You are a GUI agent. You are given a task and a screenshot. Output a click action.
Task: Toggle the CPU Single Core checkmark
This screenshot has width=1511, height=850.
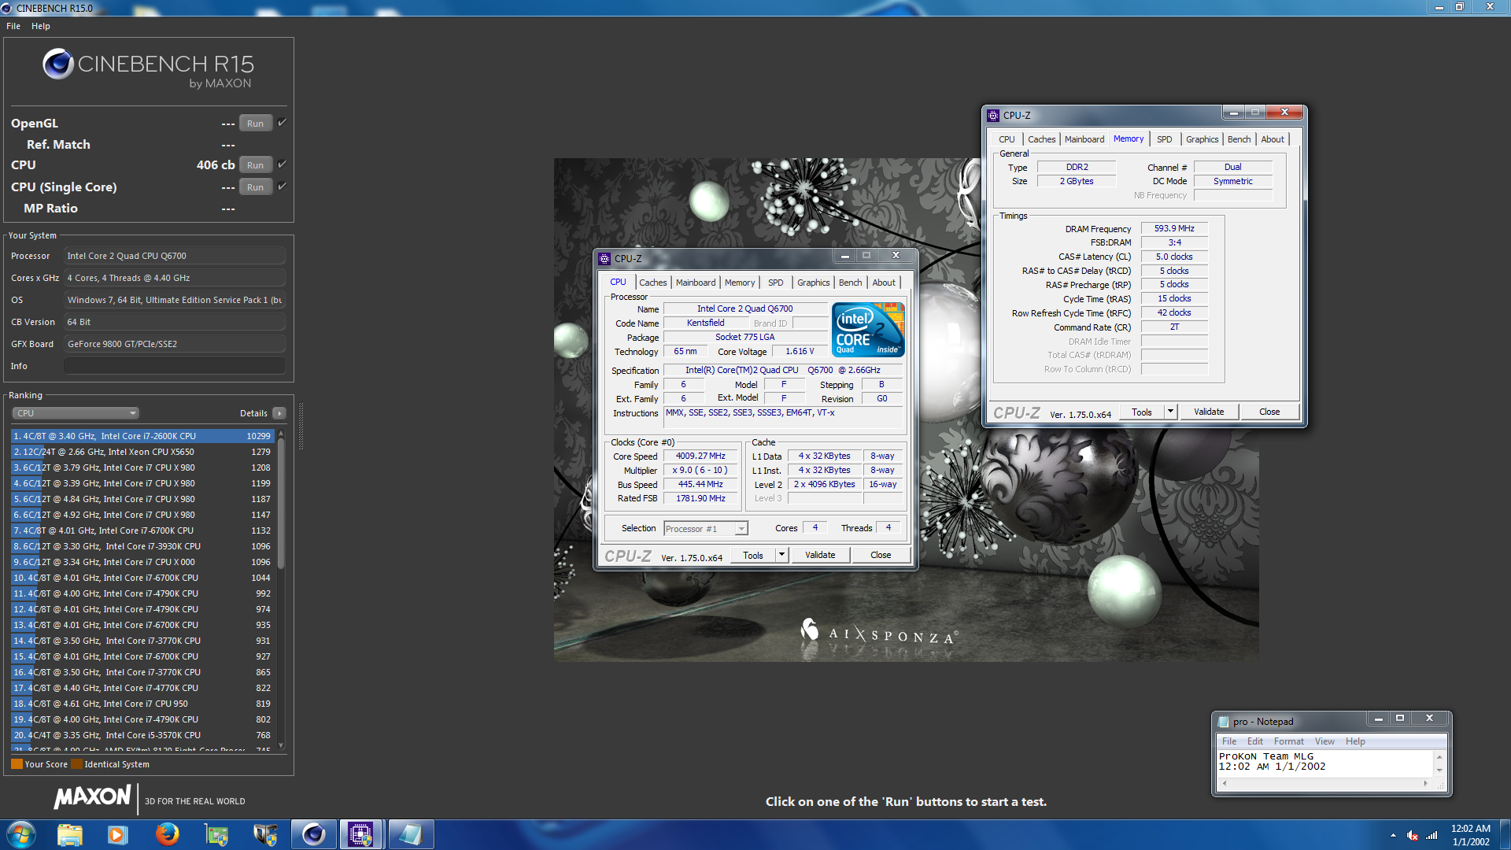click(282, 187)
